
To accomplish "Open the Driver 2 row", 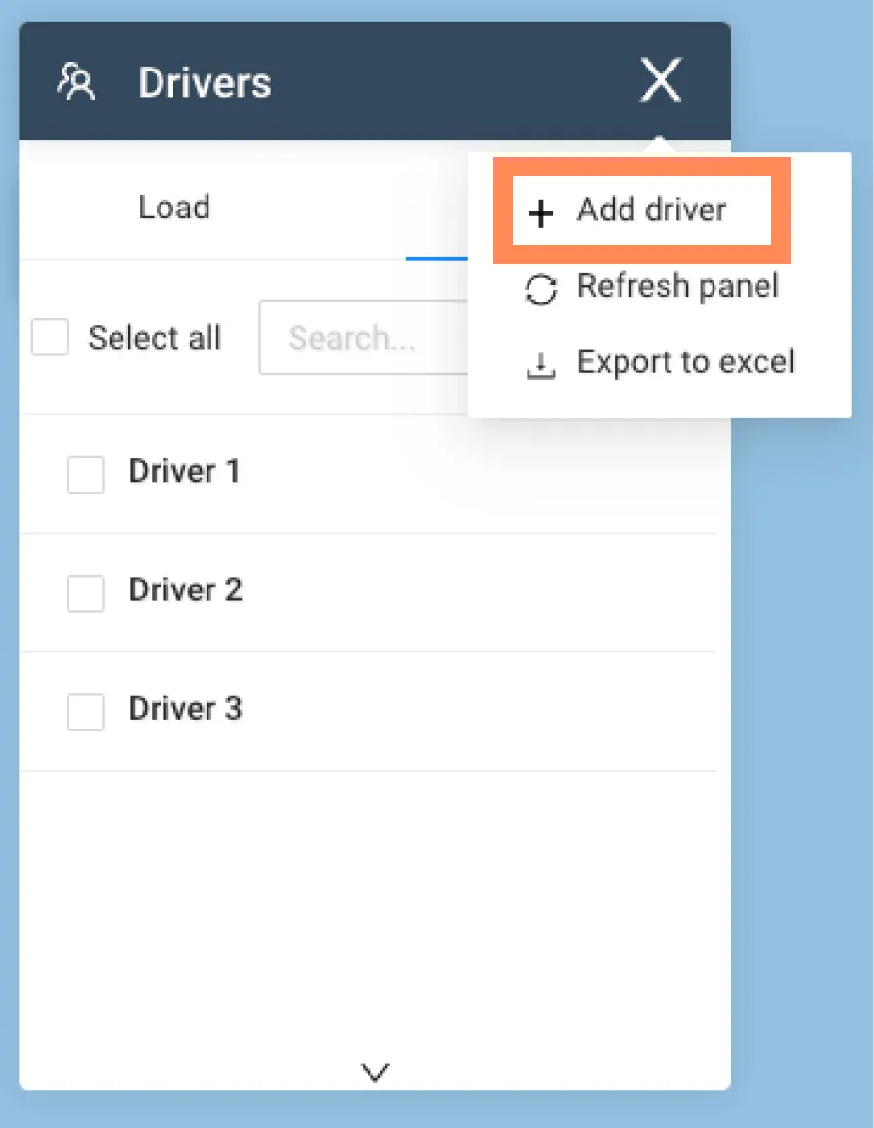I will click(x=368, y=592).
